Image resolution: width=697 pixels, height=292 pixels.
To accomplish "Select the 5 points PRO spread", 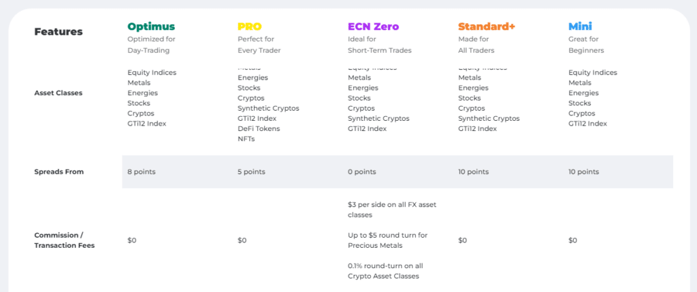I will tap(251, 172).
